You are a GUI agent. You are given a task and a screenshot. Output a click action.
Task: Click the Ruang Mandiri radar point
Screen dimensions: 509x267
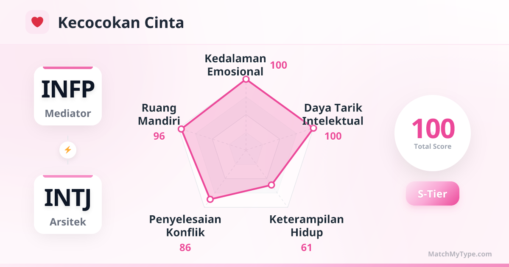coord(181,129)
